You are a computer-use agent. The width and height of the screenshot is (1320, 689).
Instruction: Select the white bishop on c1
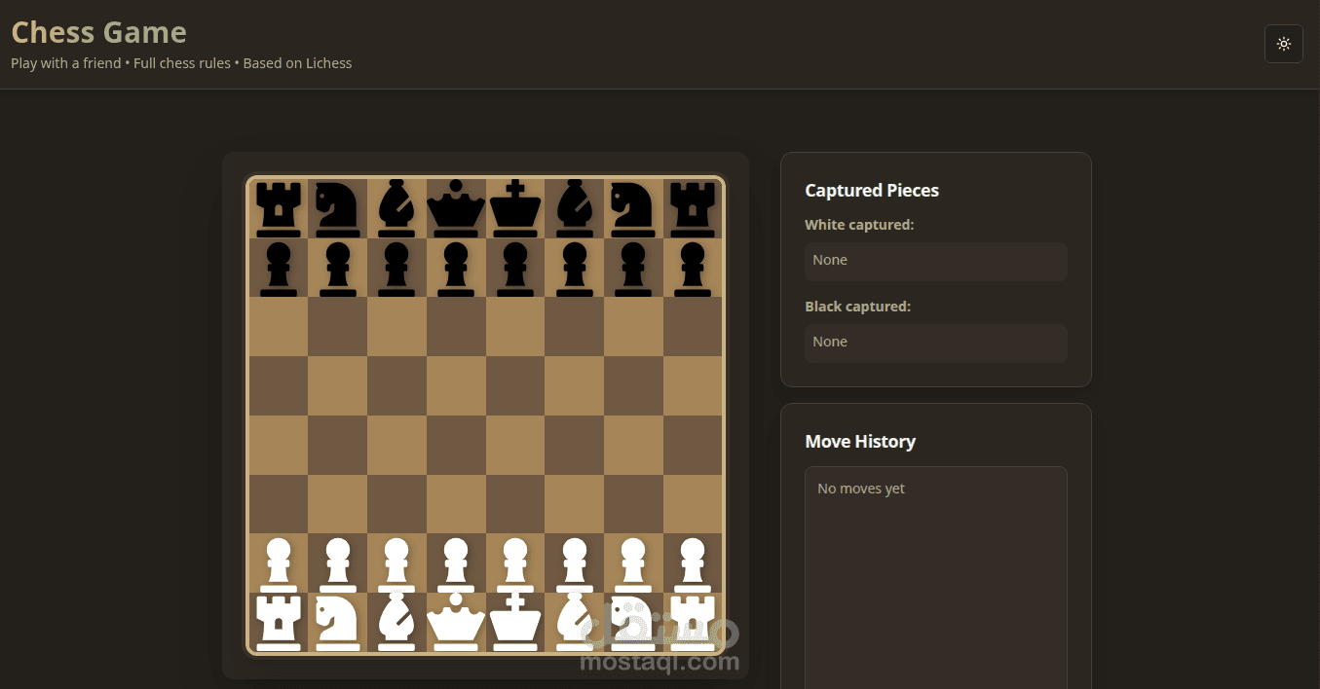[396, 623]
